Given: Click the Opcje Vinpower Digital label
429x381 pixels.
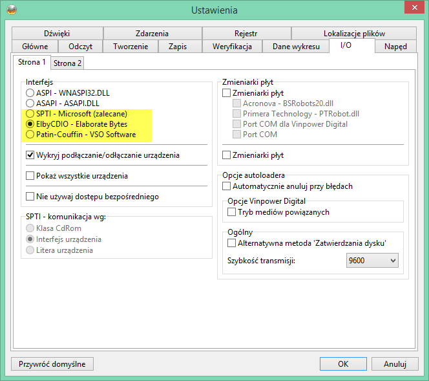Looking at the screenshot, I should 266,201.
